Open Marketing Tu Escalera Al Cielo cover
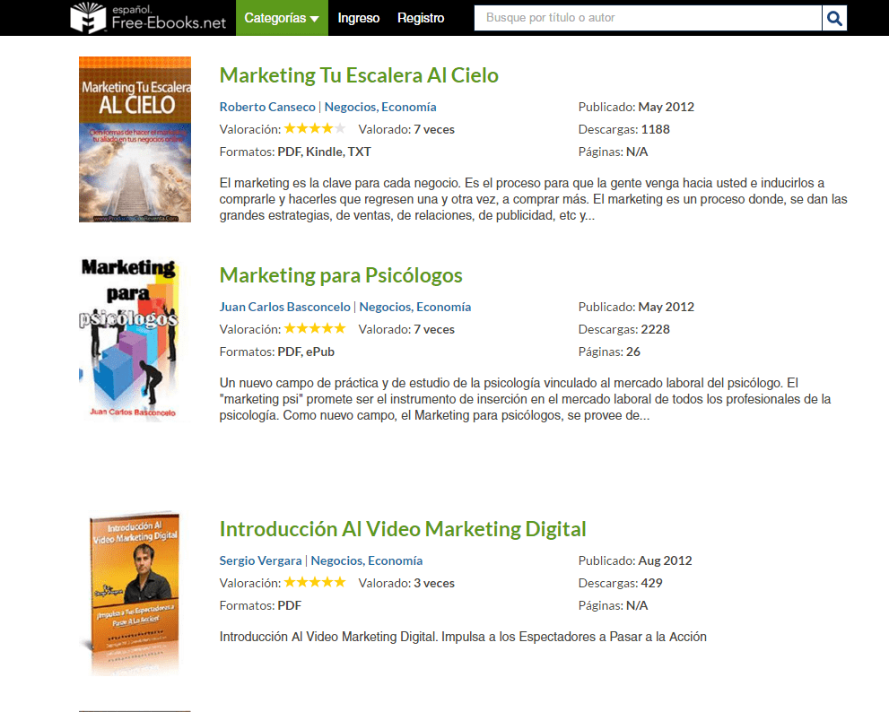Image resolution: width=889 pixels, height=712 pixels. (x=135, y=139)
